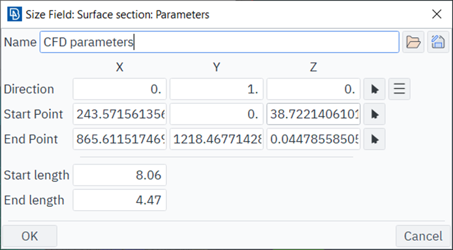Edit the End Point Z value
453x250 pixels.
coord(313,139)
